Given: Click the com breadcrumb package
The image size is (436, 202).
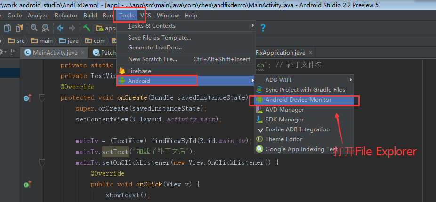Looking at the screenshot, I should (x=96, y=41).
